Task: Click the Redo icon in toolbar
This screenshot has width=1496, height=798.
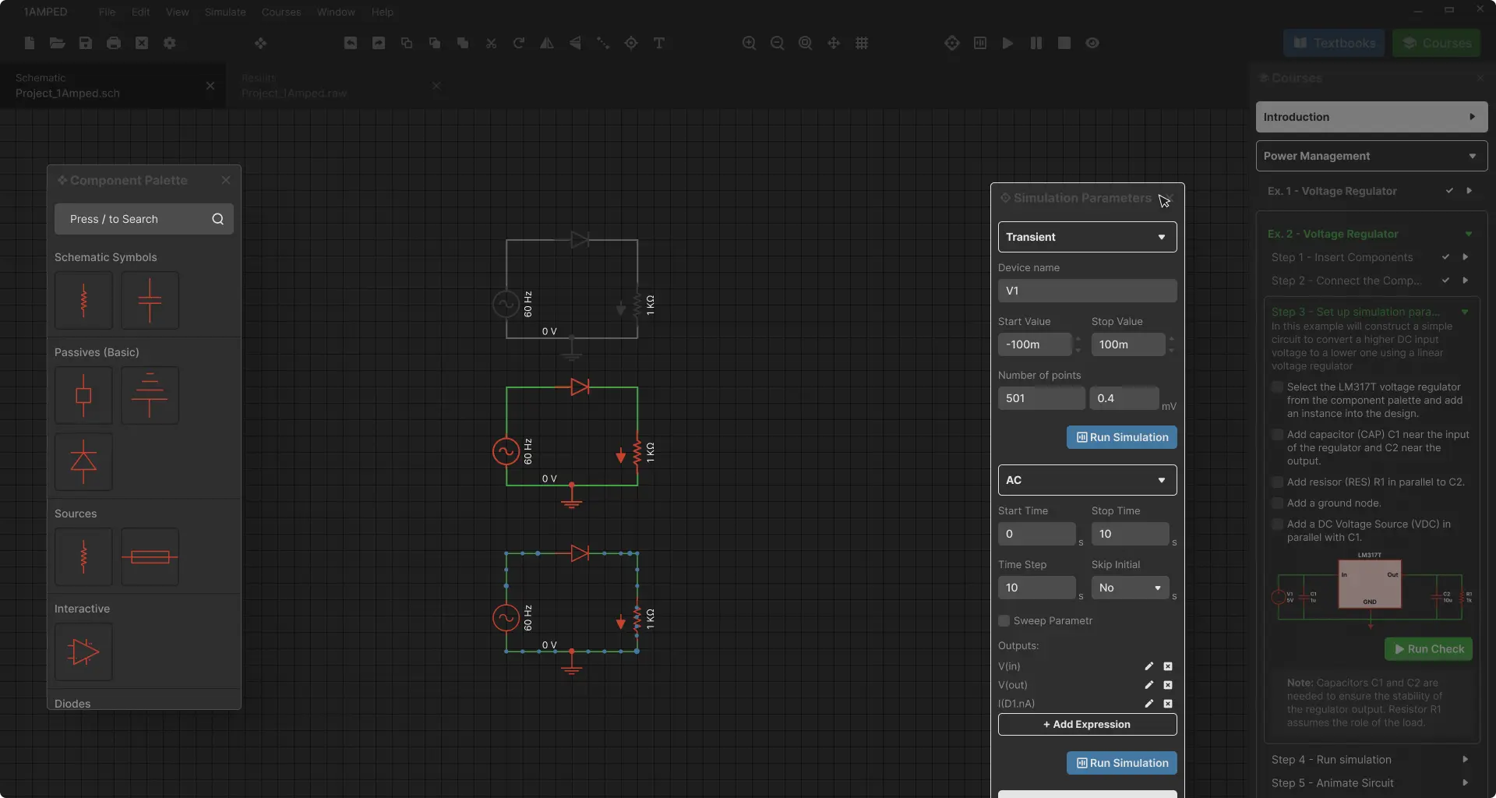Action: (x=379, y=43)
